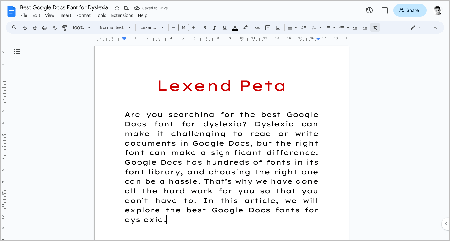Toggle underline formatting
Screen dimensions: 450x241
(x=224, y=28)
